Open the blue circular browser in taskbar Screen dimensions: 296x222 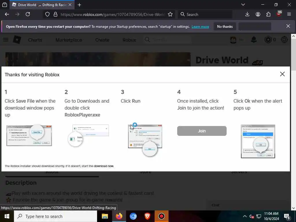[x=133, y=216]
